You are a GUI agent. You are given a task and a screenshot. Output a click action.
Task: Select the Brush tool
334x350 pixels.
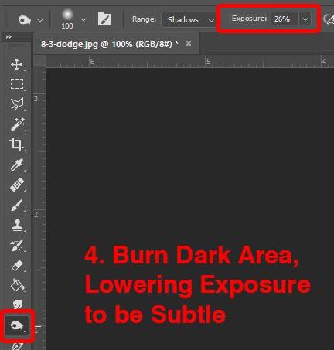click(x=17, y=205)
